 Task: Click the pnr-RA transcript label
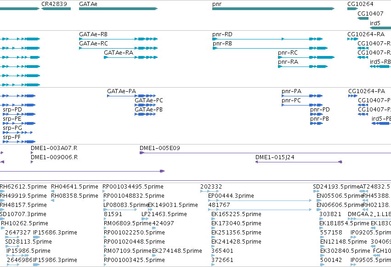(x=288, y=62)
